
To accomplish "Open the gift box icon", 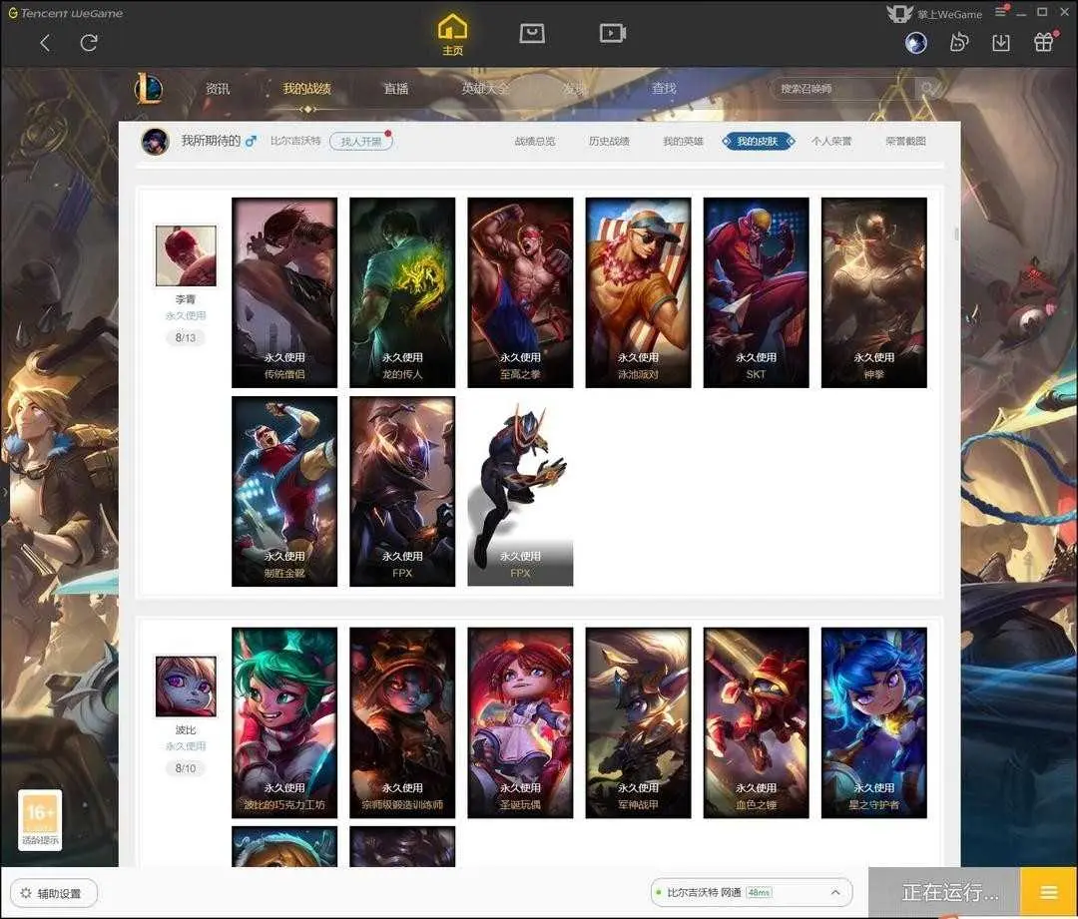I will point(1044,43).
